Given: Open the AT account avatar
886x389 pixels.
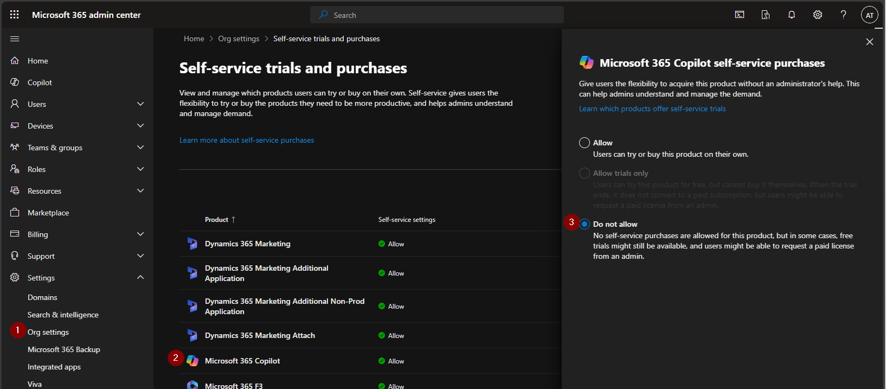Looking at the screenshot, I should (x=869, y=15).
